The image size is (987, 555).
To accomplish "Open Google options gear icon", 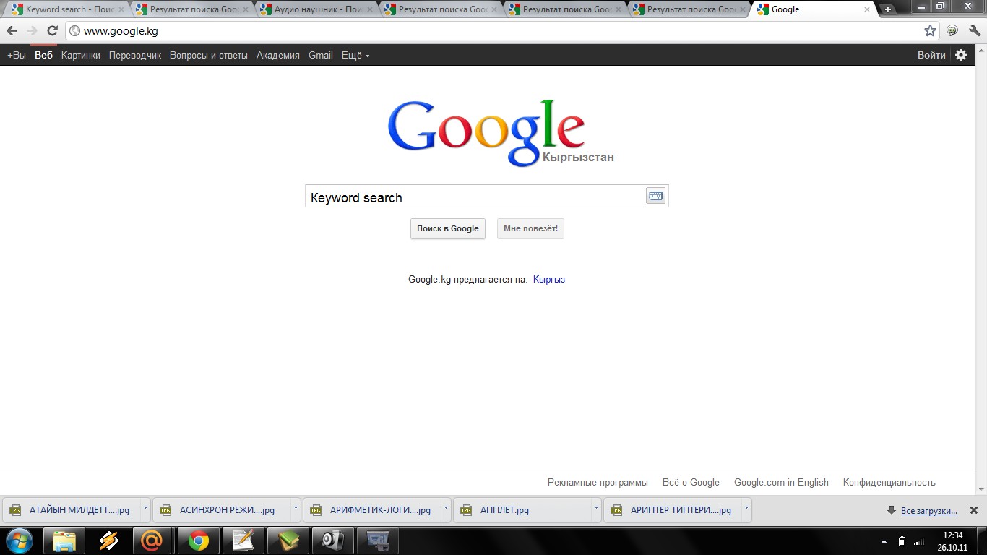I will click(961, 55).
